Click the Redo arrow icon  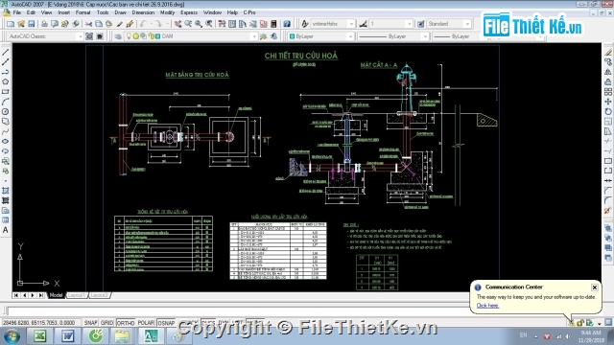pos(158,24)
